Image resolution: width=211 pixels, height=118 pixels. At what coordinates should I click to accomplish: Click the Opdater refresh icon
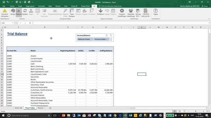(25, 11)
